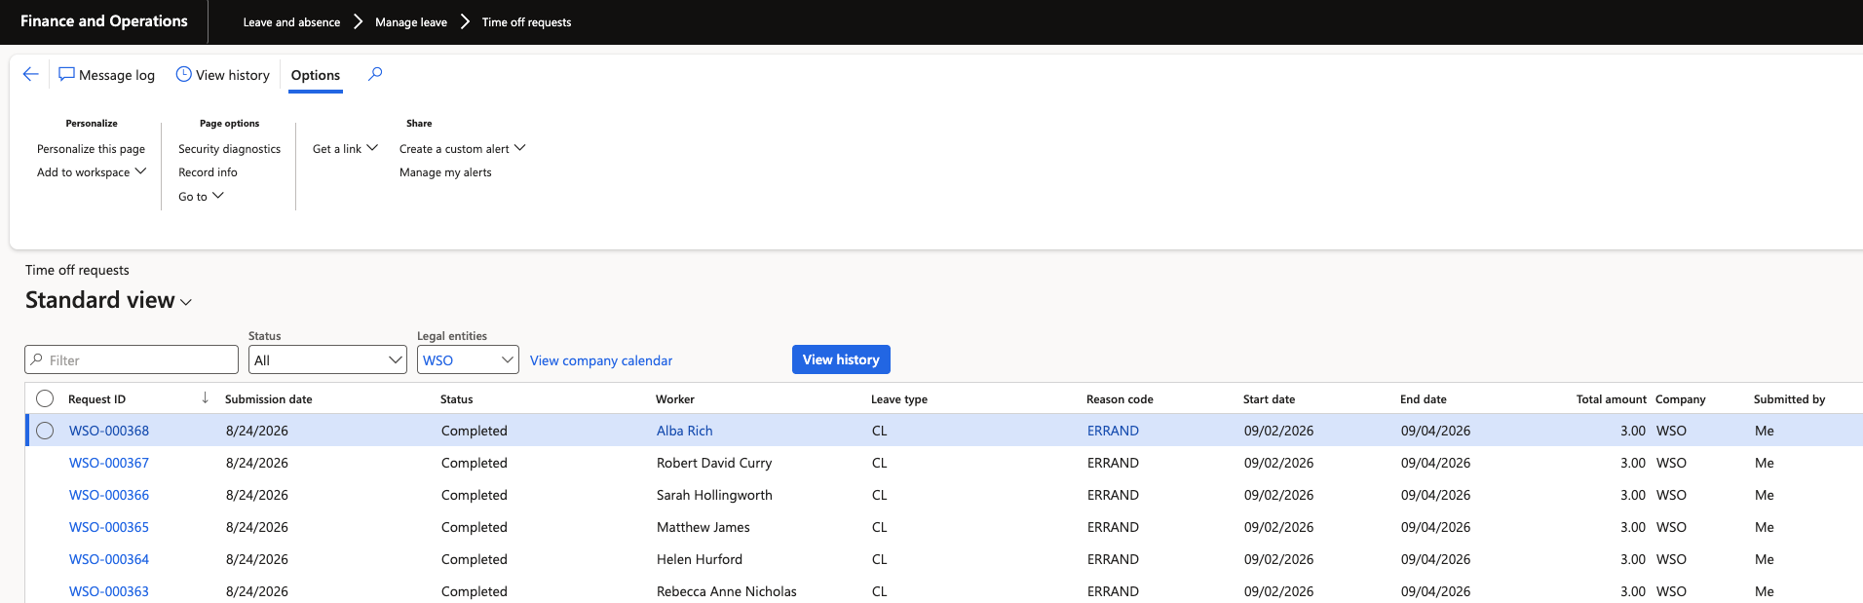Image resolution: width=1863 pixels, height=603 pixels.
Task: Click the search magnifier icon in action bar
Action: [x=375, y=74]
